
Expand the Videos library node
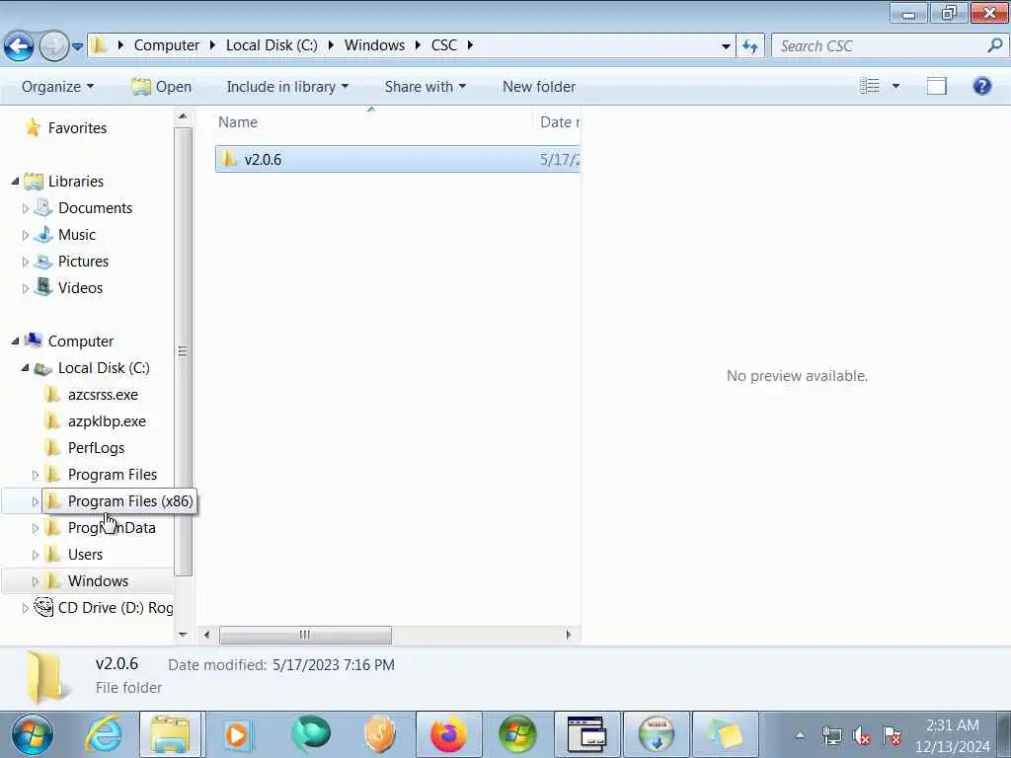(x=25, y=288)
